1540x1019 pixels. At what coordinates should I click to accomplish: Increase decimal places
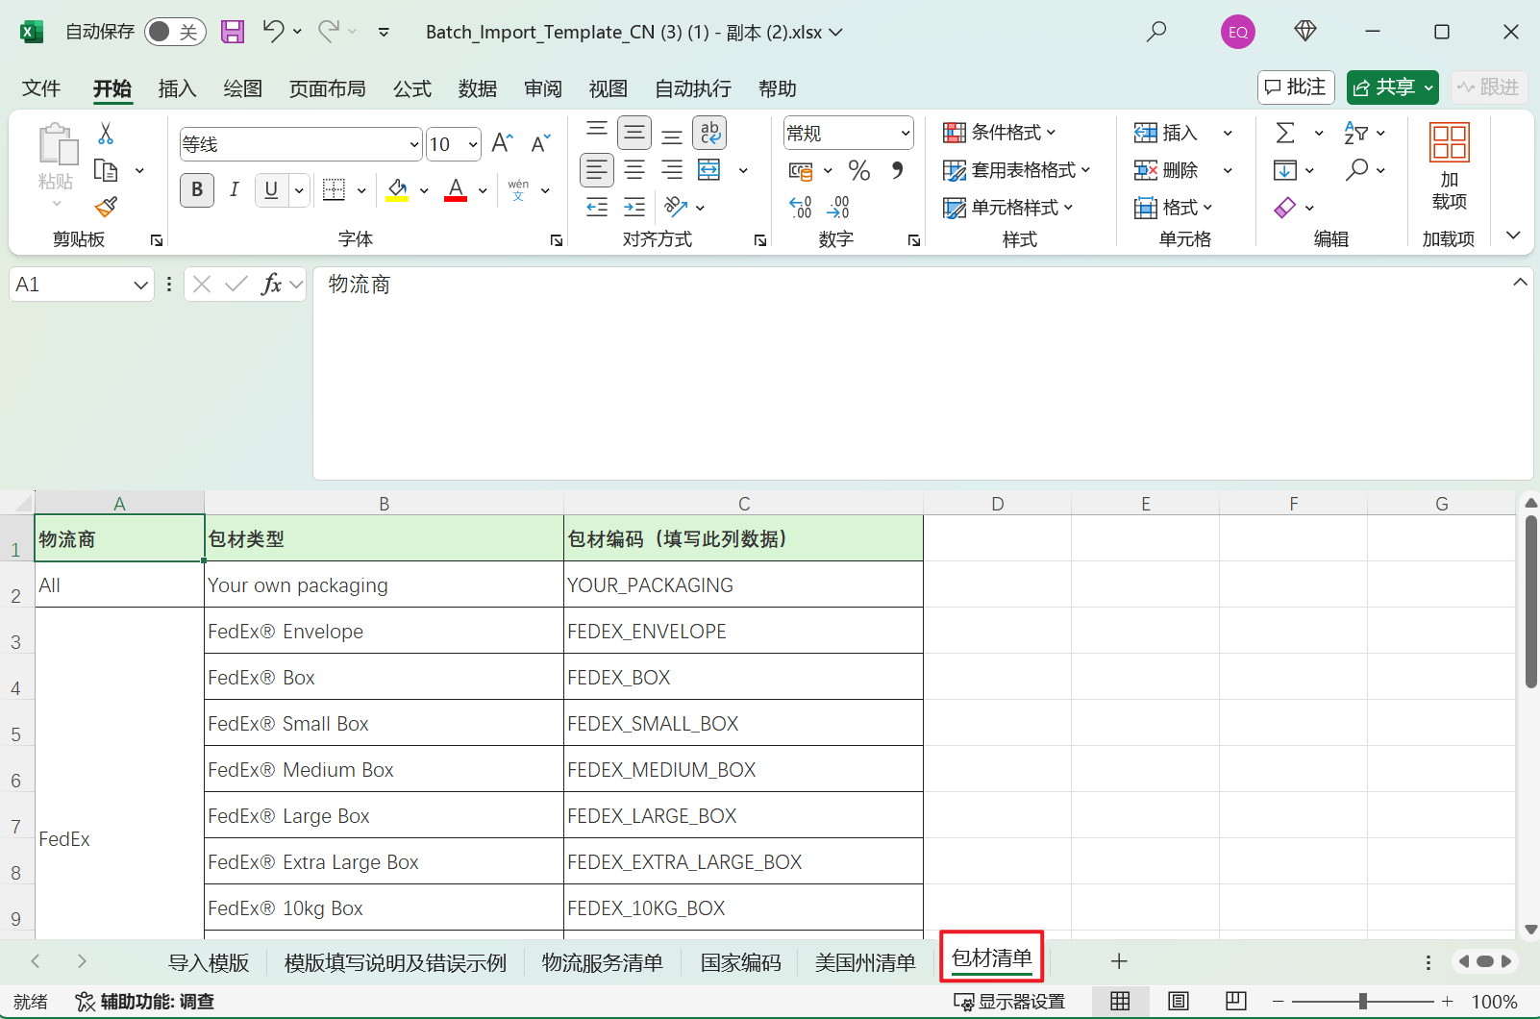click(x=801, y=207)
